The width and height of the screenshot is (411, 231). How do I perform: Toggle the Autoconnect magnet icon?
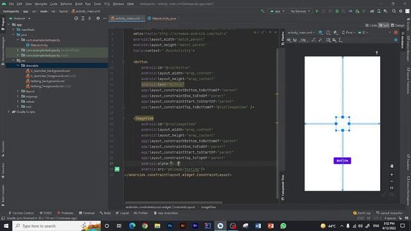(295, 40)
